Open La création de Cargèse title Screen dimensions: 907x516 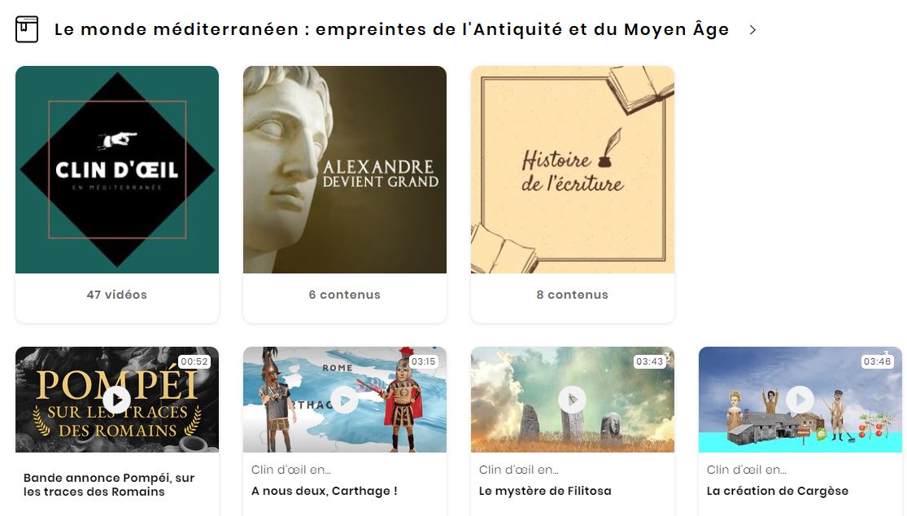click(x=778, y=491)
